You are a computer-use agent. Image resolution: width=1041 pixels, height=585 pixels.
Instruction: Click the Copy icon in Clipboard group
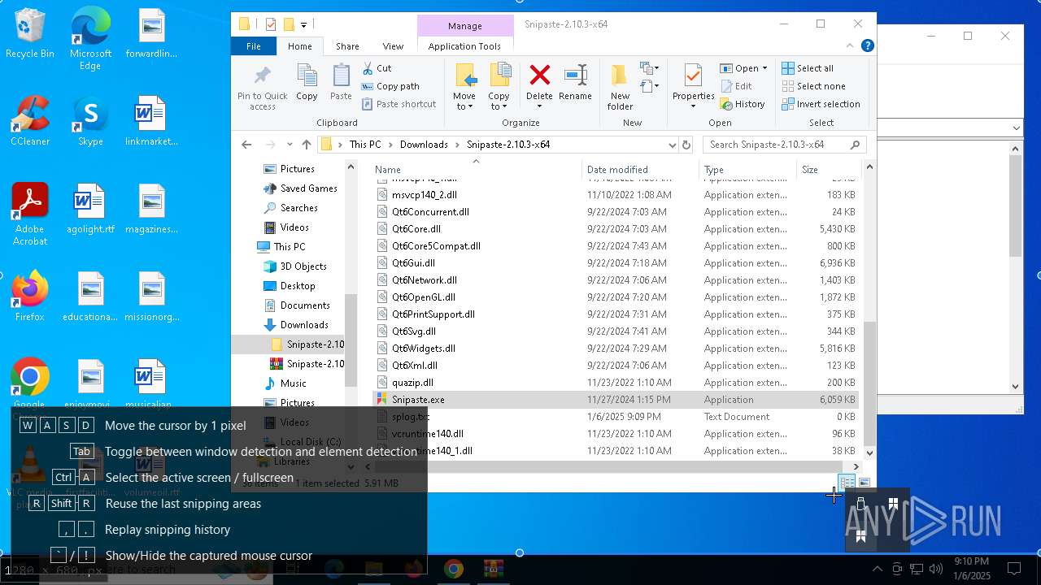click(x=307, y=83)
